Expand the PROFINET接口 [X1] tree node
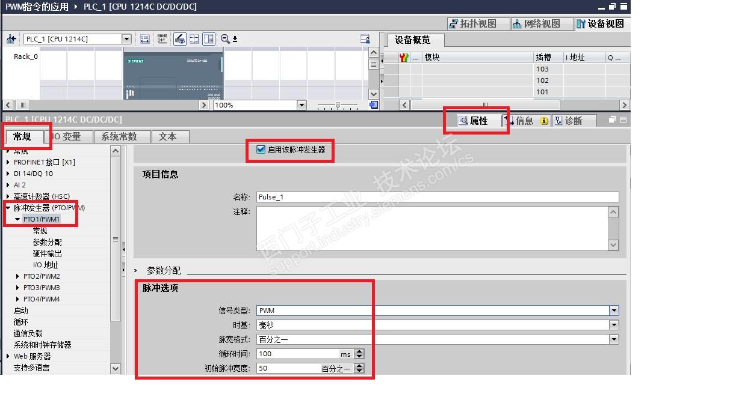Image resolution: width=730 pixels, height=409 pixels. point(8,162)
